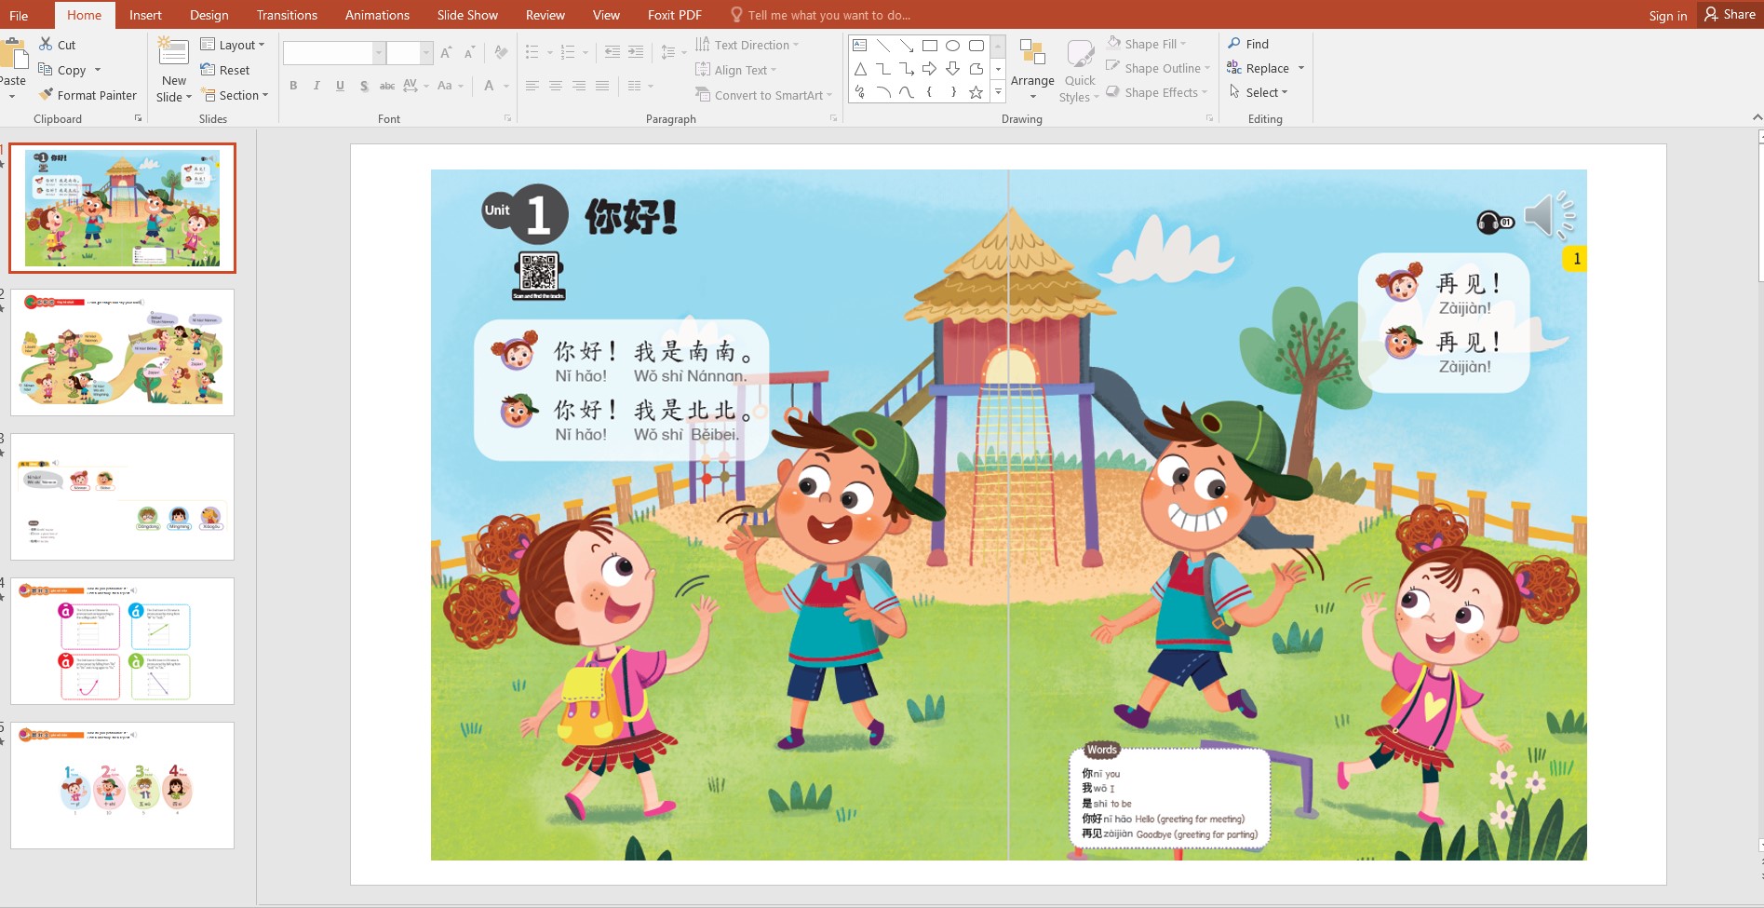Click the Quick Styles icon
The image size is (1764, 908).
point(1079,68)
